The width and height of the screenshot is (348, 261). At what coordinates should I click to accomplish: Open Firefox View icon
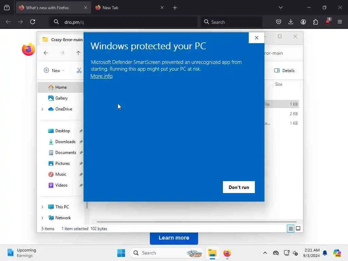point(7,8)
